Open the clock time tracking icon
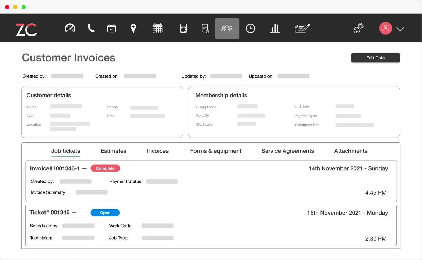This screenshot has height=260, width=422. (x=250, y=28)
